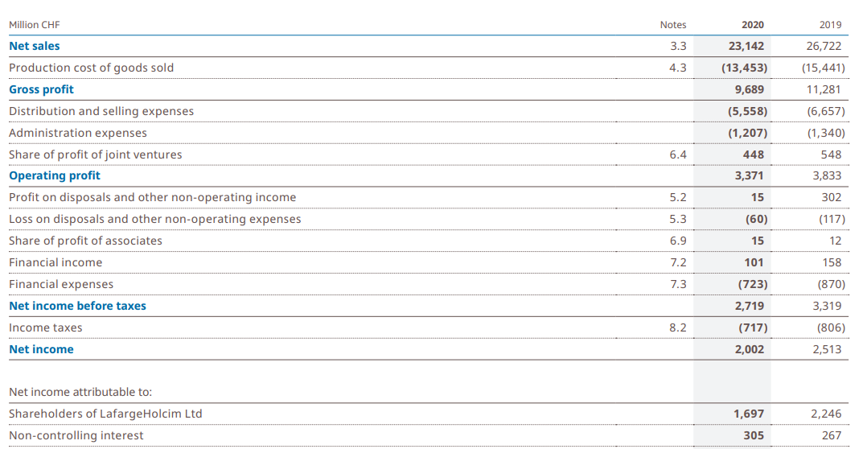
Task: Click the joint ventures value 448
Action: 754,154
